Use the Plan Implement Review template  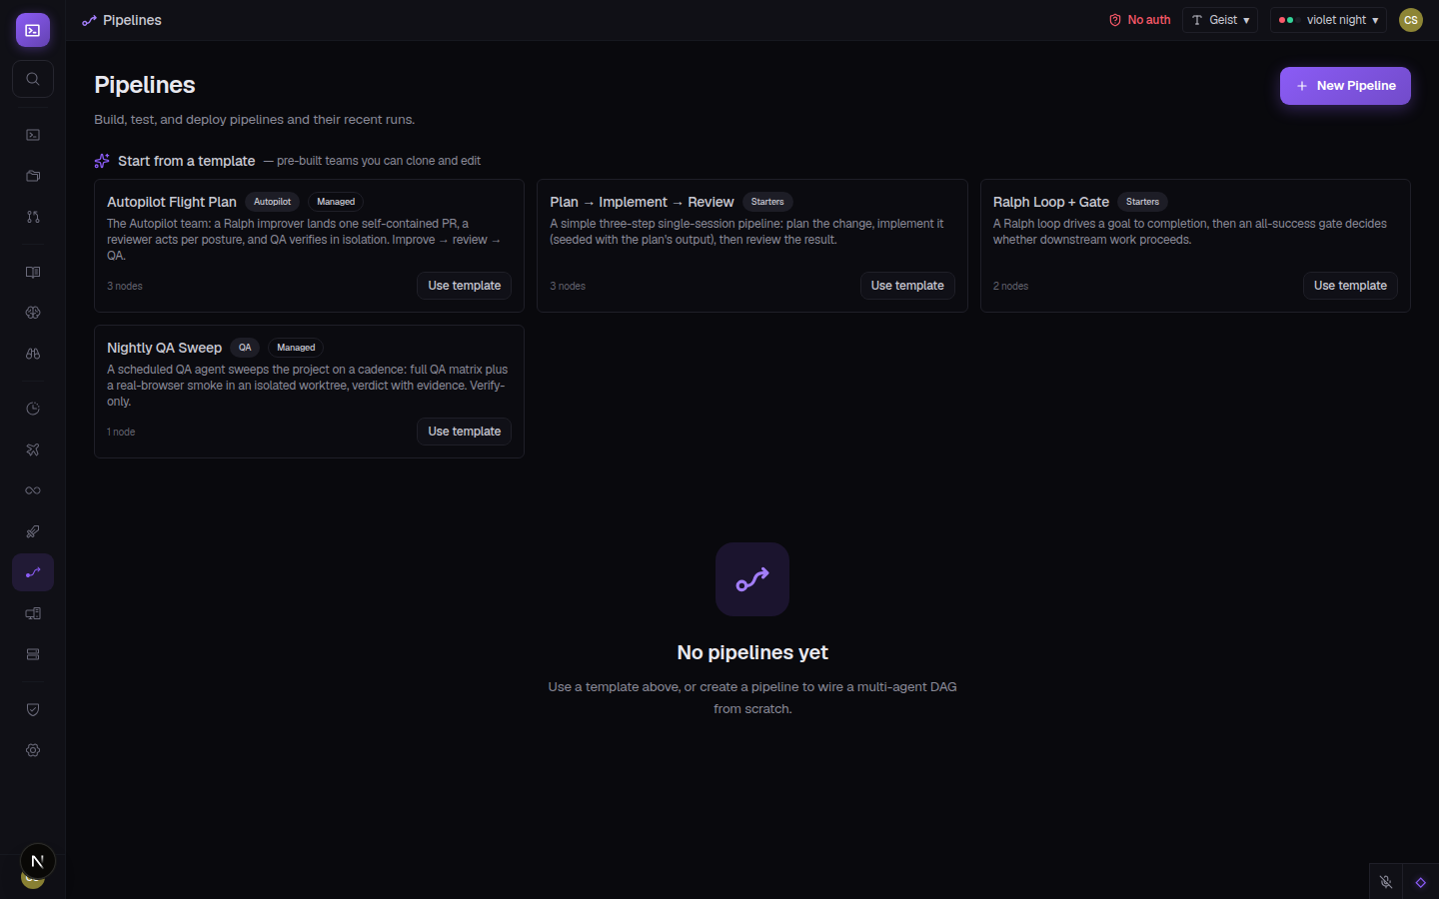(907, 286)
